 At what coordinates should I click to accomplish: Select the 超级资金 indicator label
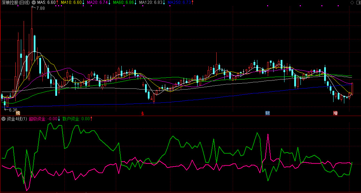43,119
